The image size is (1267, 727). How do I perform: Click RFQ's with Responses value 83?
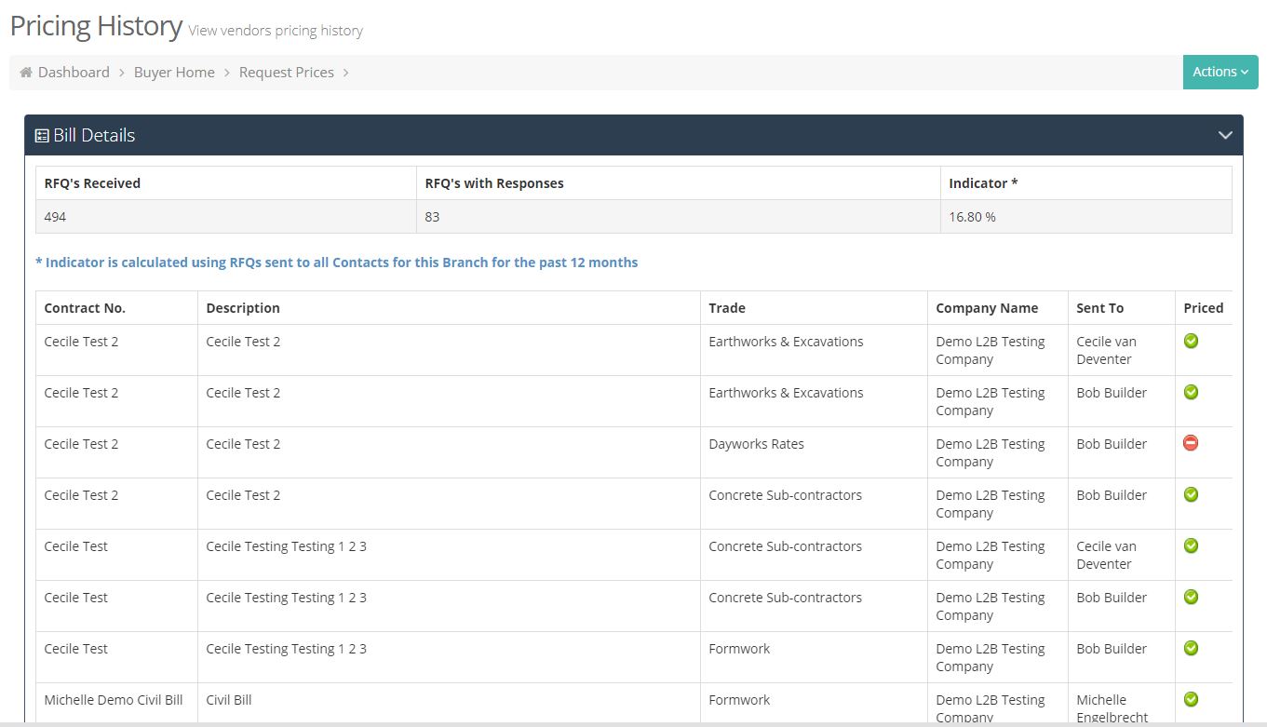[x=432, y=217]
